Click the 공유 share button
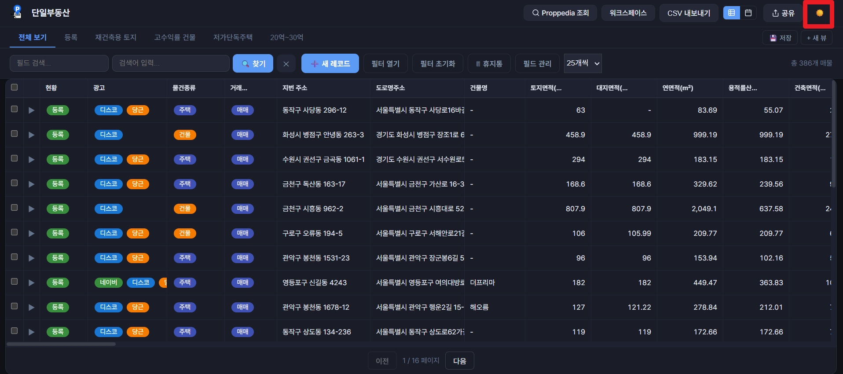Screen dimensions: 843x374 pyautogui.click(x=783, y=13)
